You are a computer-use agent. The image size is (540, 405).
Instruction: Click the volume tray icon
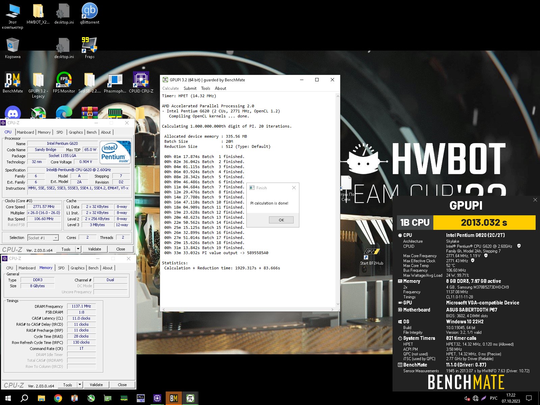(x=467, y=398)
